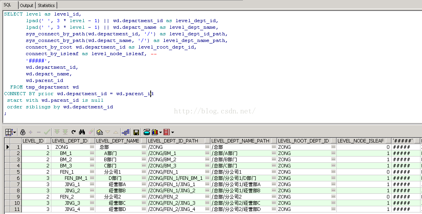Click the grid cell selection mode icon
The height and width of the screenshot is (214, 422).
click(x=9, y=132)
